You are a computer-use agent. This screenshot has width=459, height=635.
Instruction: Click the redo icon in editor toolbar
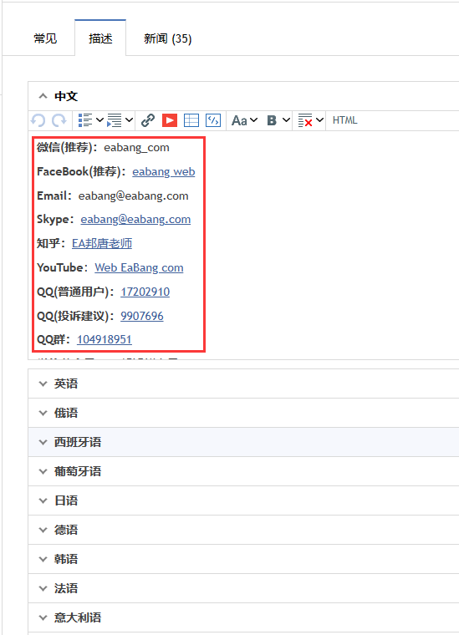coord(59,120)
